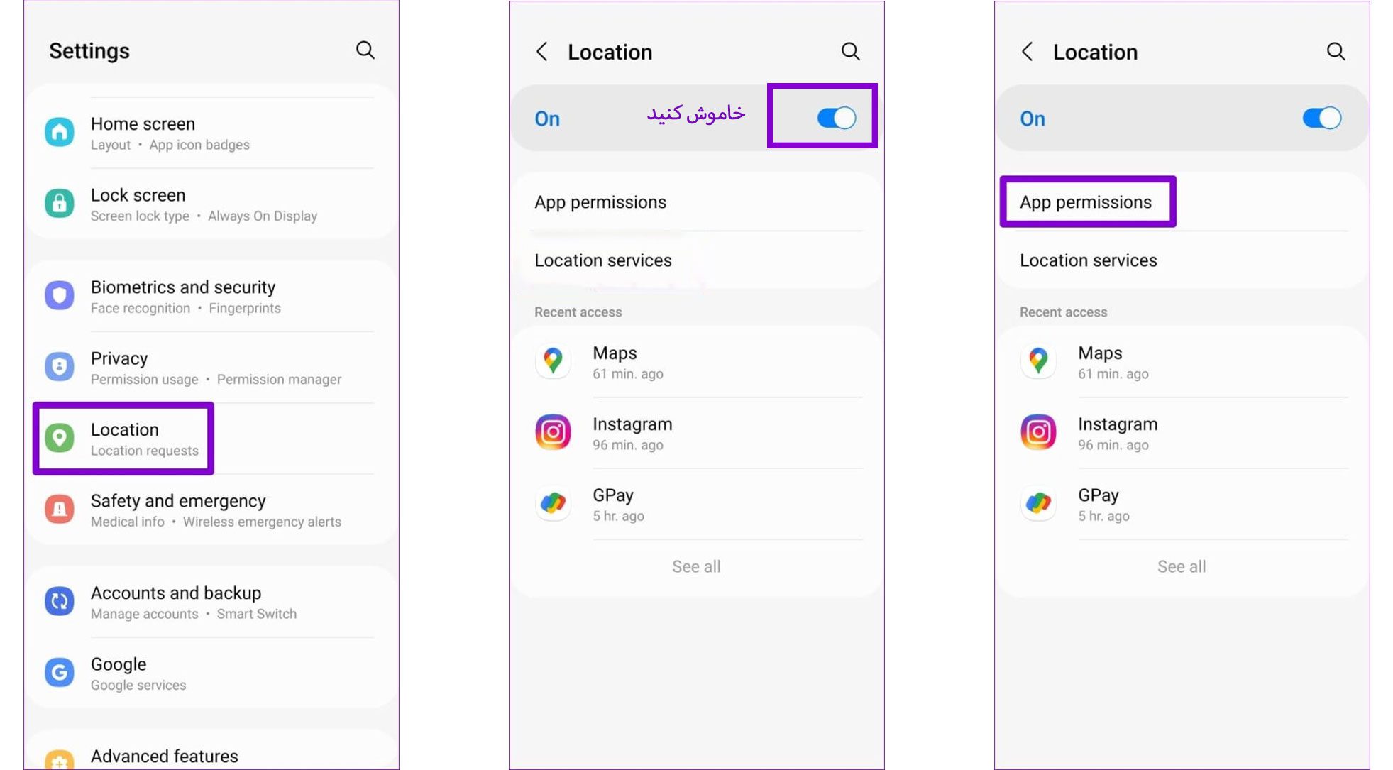The image size is (1393, 770).
Task: Tap back arrow in Location screen
Action: point(541,51)
